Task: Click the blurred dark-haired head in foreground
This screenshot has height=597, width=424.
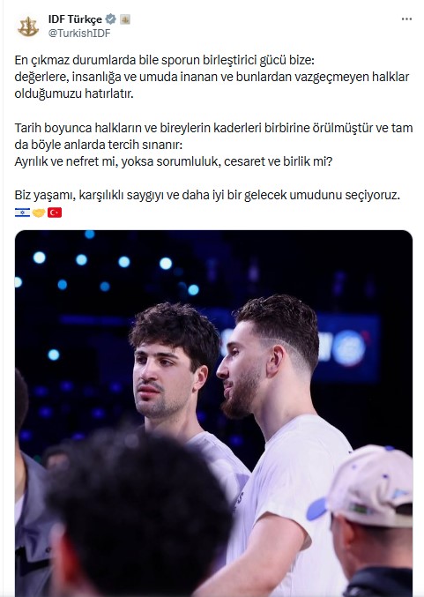Action: pos(139,512)
